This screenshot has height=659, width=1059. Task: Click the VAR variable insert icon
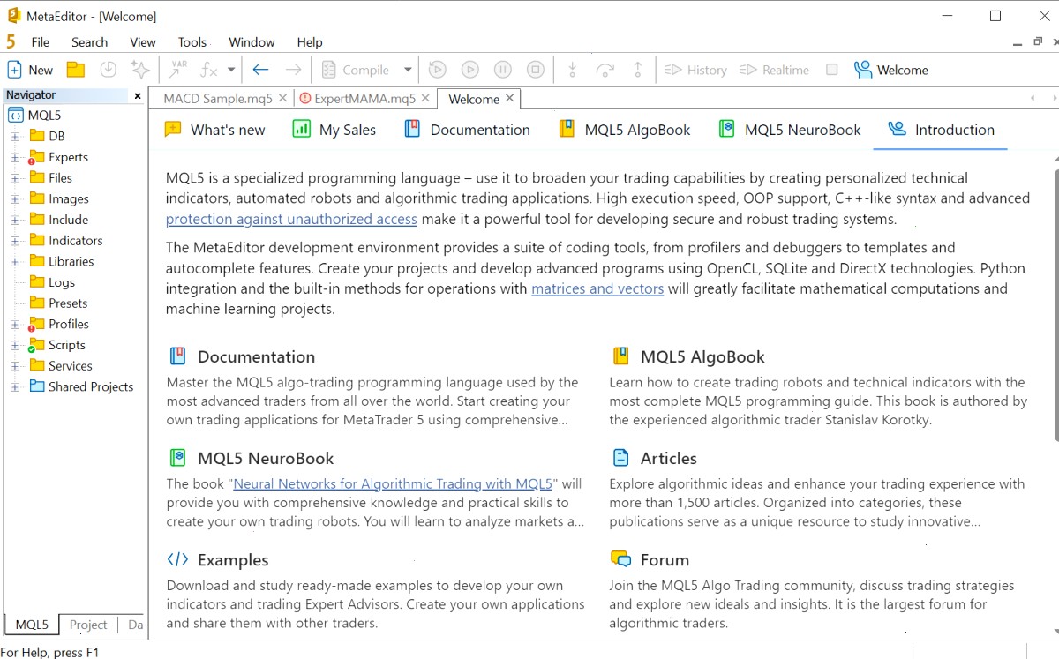click(x=178, y=70)
